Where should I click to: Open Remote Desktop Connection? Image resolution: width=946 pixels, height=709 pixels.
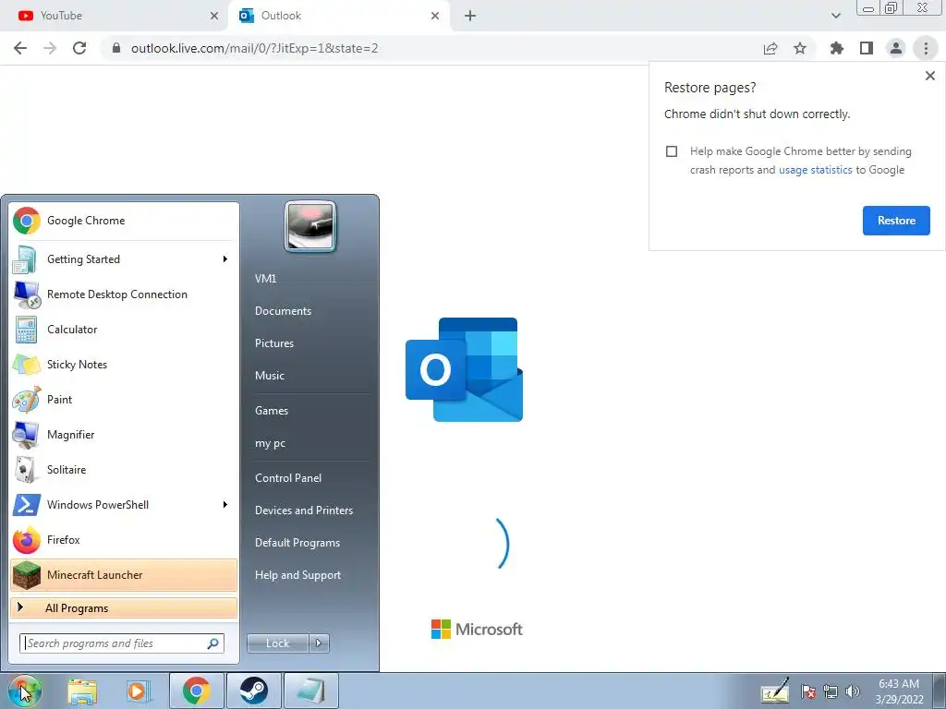coord(124,294)
